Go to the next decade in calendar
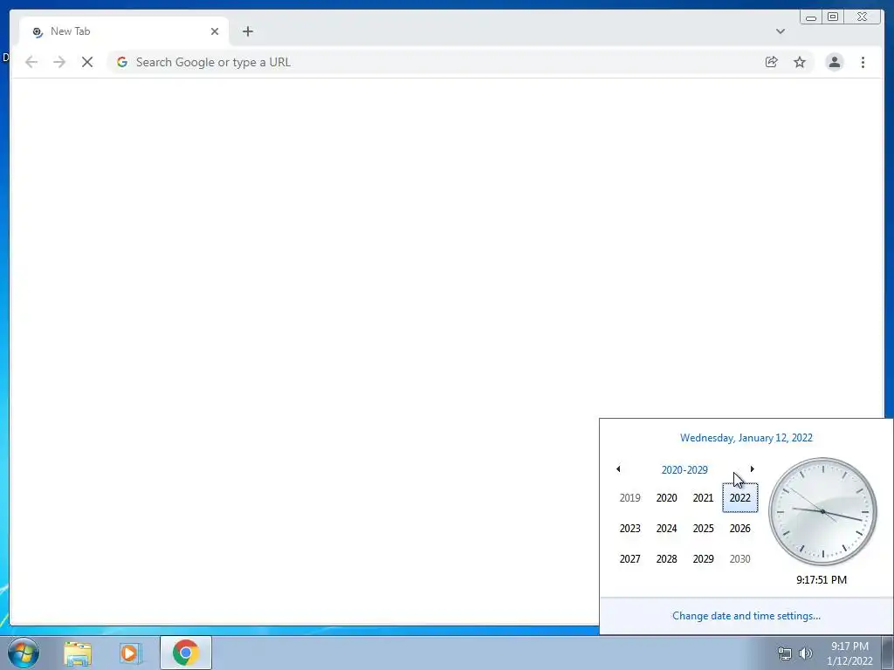 pos(752,468)
